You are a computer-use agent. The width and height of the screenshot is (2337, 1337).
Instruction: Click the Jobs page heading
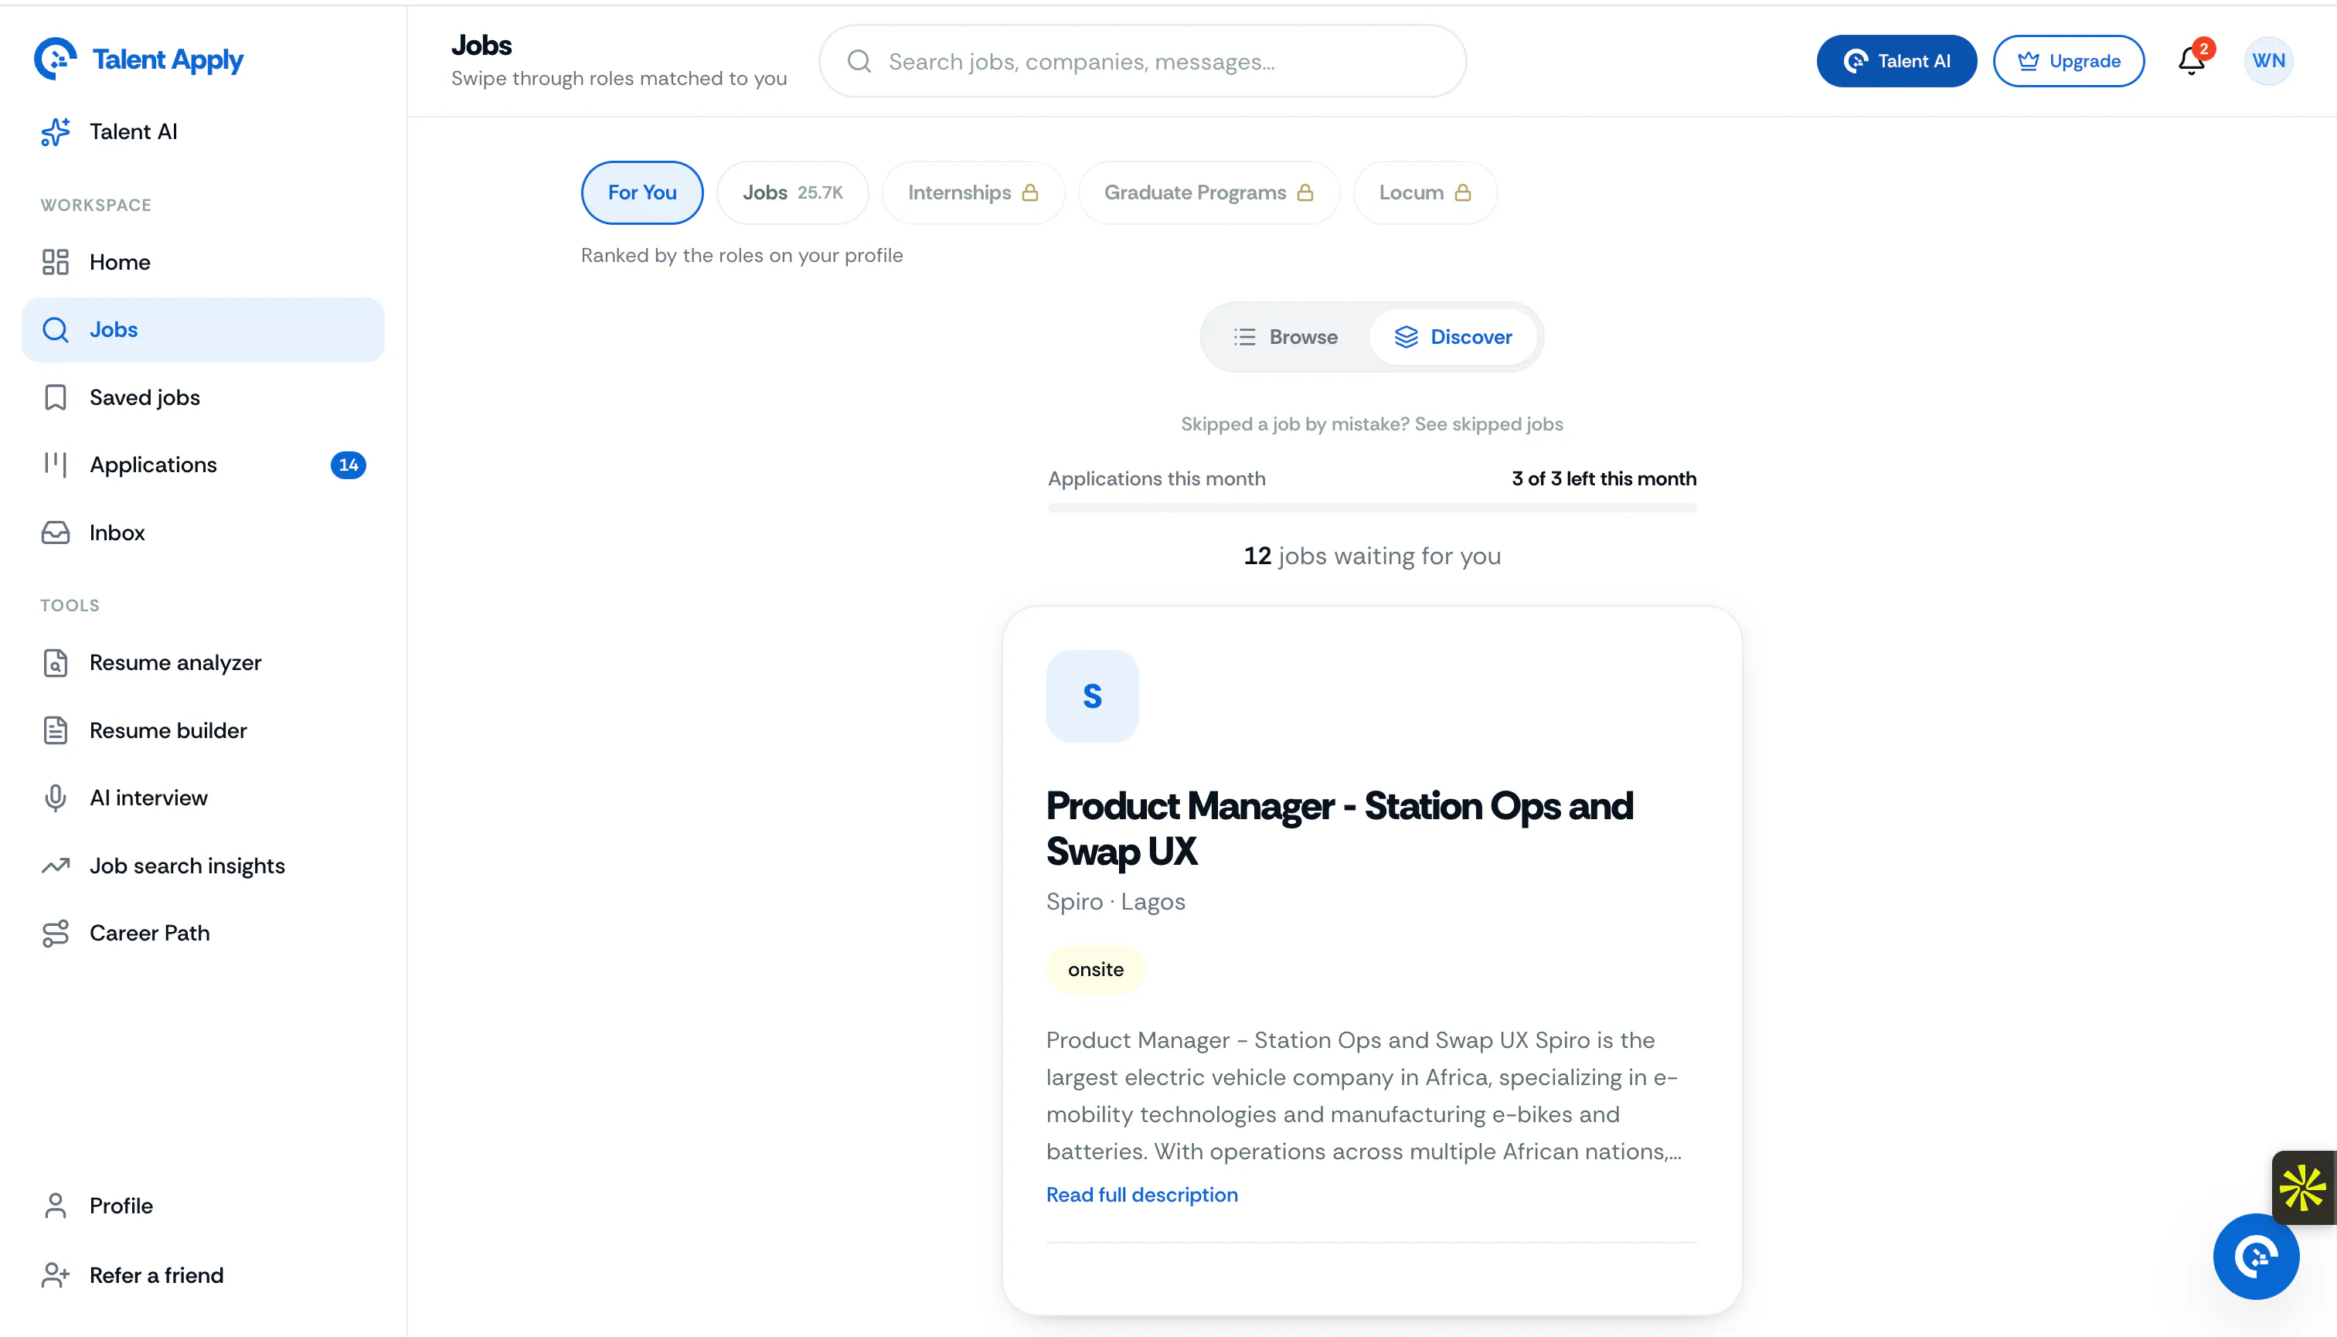click(481, 45)
